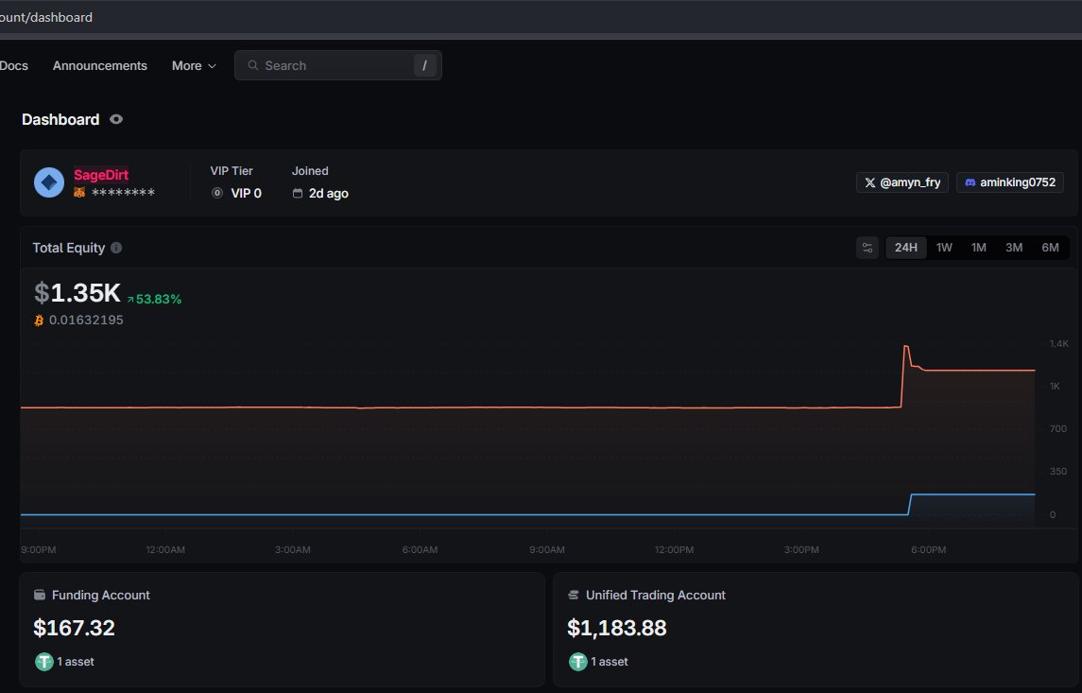Select the 6M time range tab
Screen dimensions: 1082x693
(x=1050, y=248)
